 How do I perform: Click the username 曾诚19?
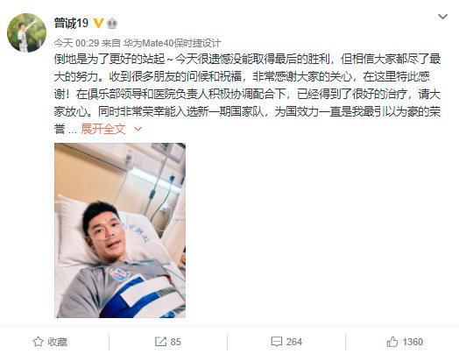point(71,23)
